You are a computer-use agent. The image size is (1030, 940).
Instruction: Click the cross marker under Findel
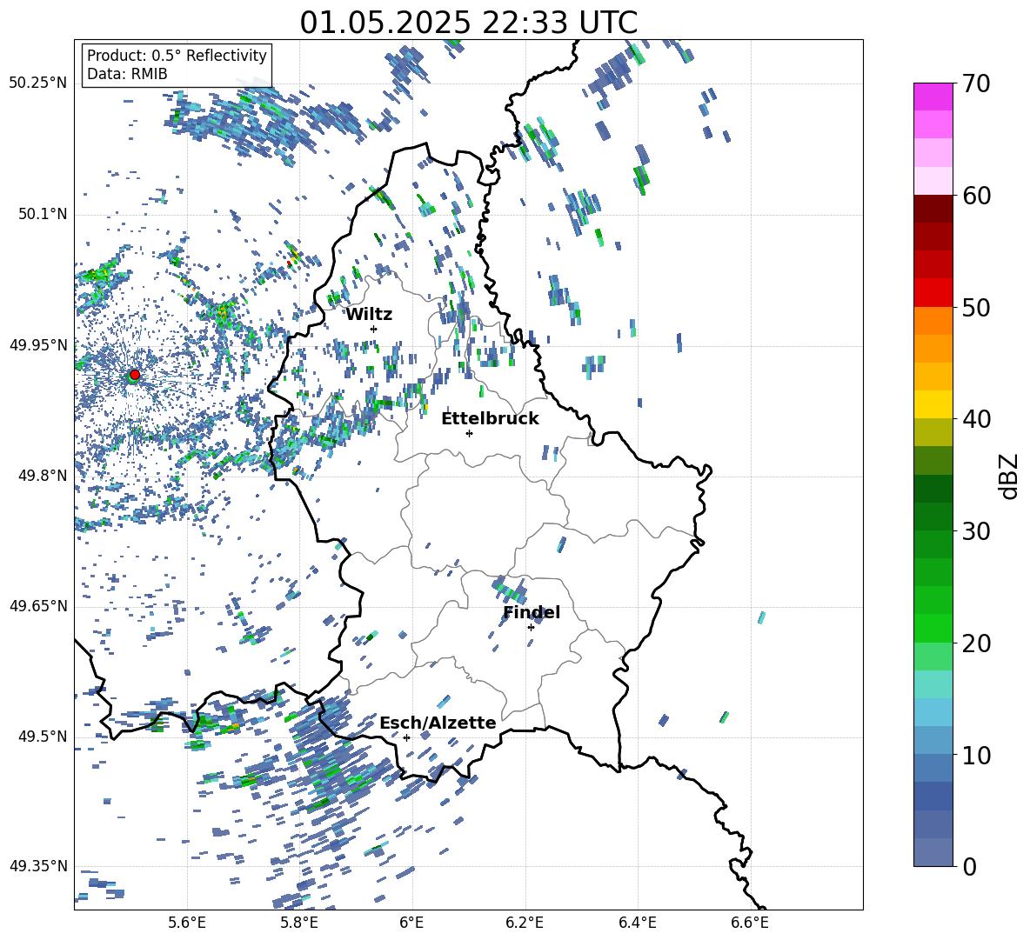pyautogui.click(x=531, y=628)
